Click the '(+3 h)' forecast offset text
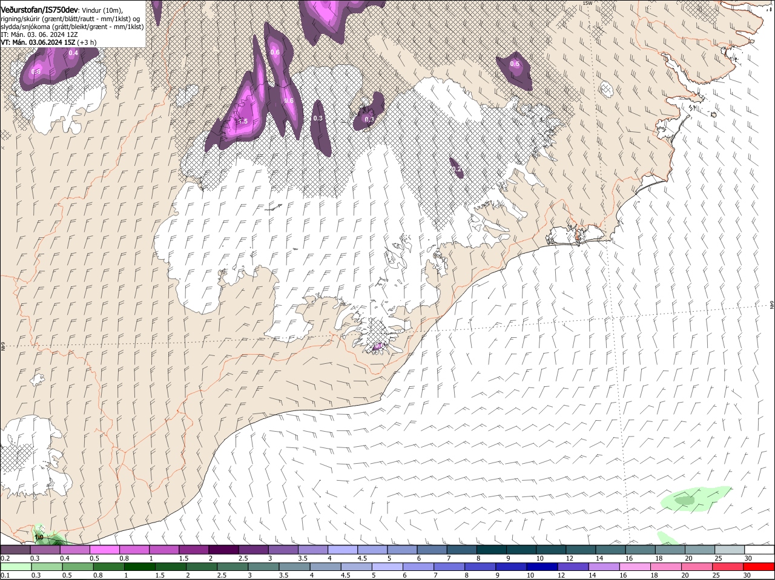The width and height of the screenshot is (775, 580). click(87, 42)
